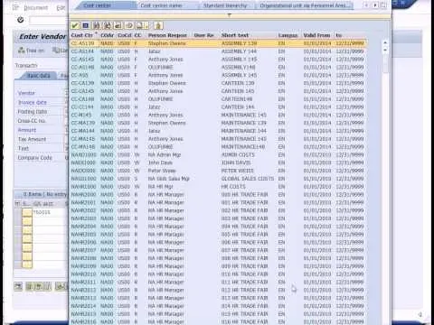Select row with short text ADMIN COSTS
The height and width of the screenshot is (325, 434).
tap(218, 154)
